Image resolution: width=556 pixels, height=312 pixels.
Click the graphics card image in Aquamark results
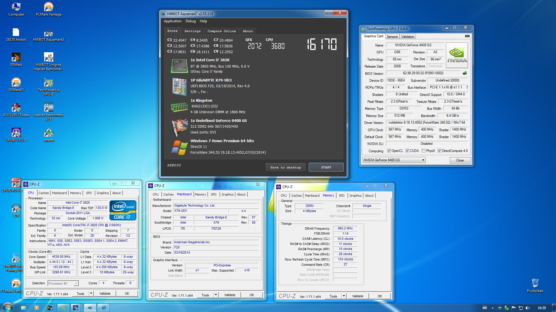180,127
